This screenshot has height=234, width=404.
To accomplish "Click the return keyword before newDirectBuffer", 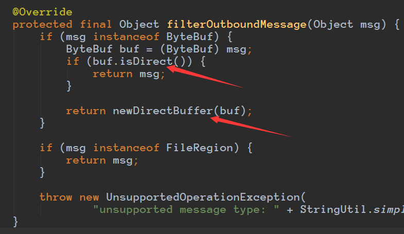I will [85, 111].
